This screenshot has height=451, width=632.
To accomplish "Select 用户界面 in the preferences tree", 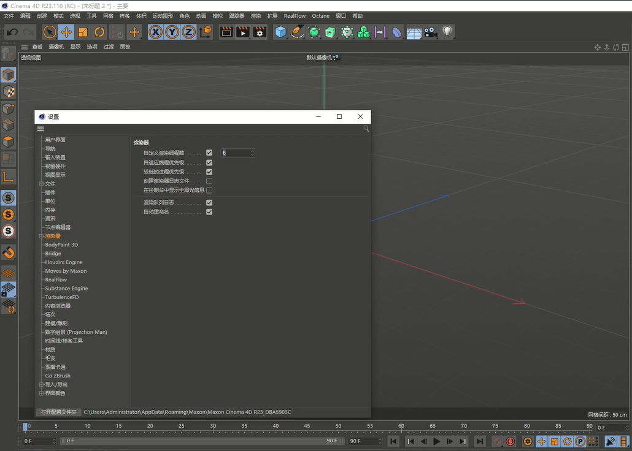I will coord(55,140).
